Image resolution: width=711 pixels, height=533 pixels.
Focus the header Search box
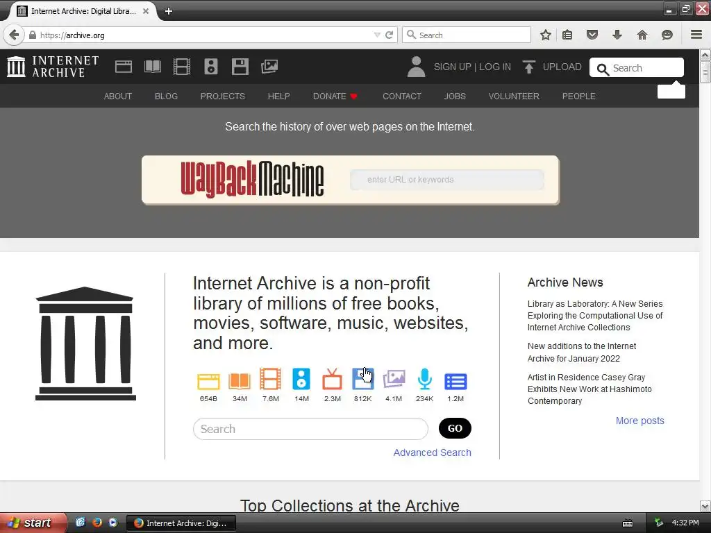pos(637,67)
